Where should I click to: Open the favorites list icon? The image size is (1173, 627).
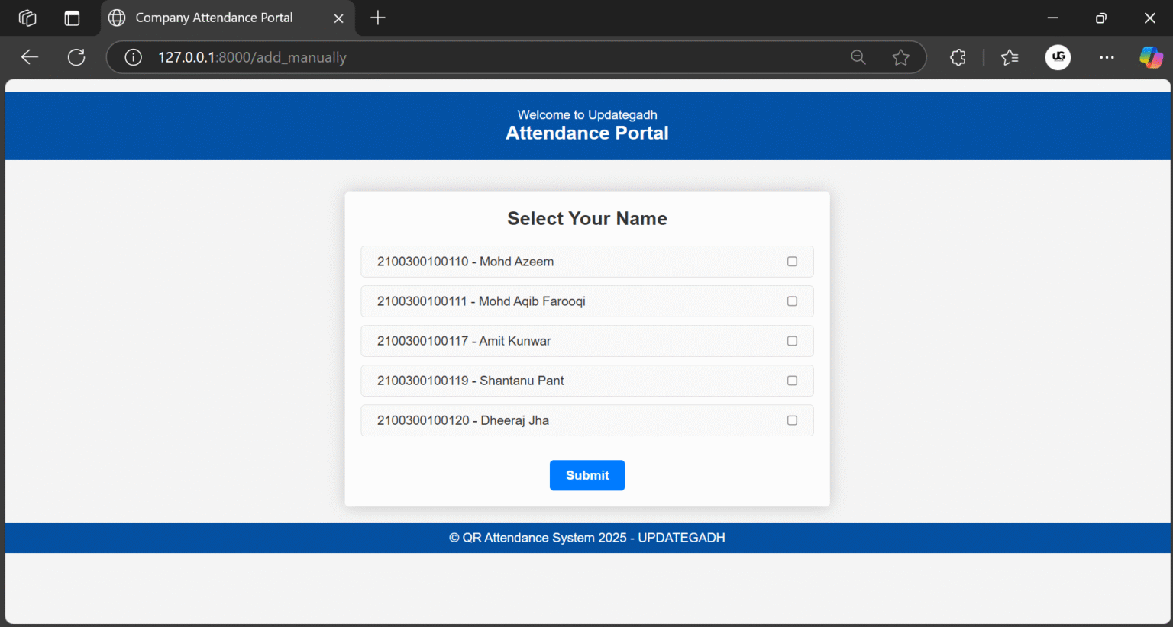(1010, 56)
